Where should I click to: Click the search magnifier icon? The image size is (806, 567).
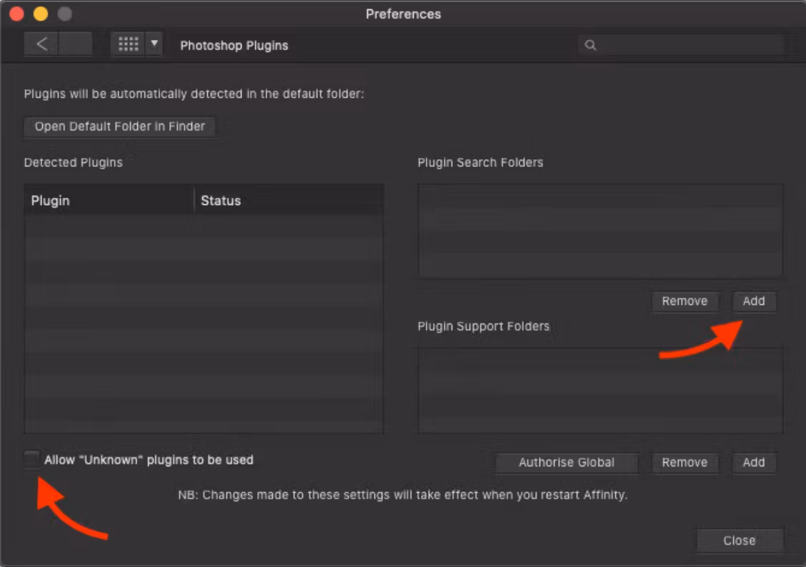590,45
